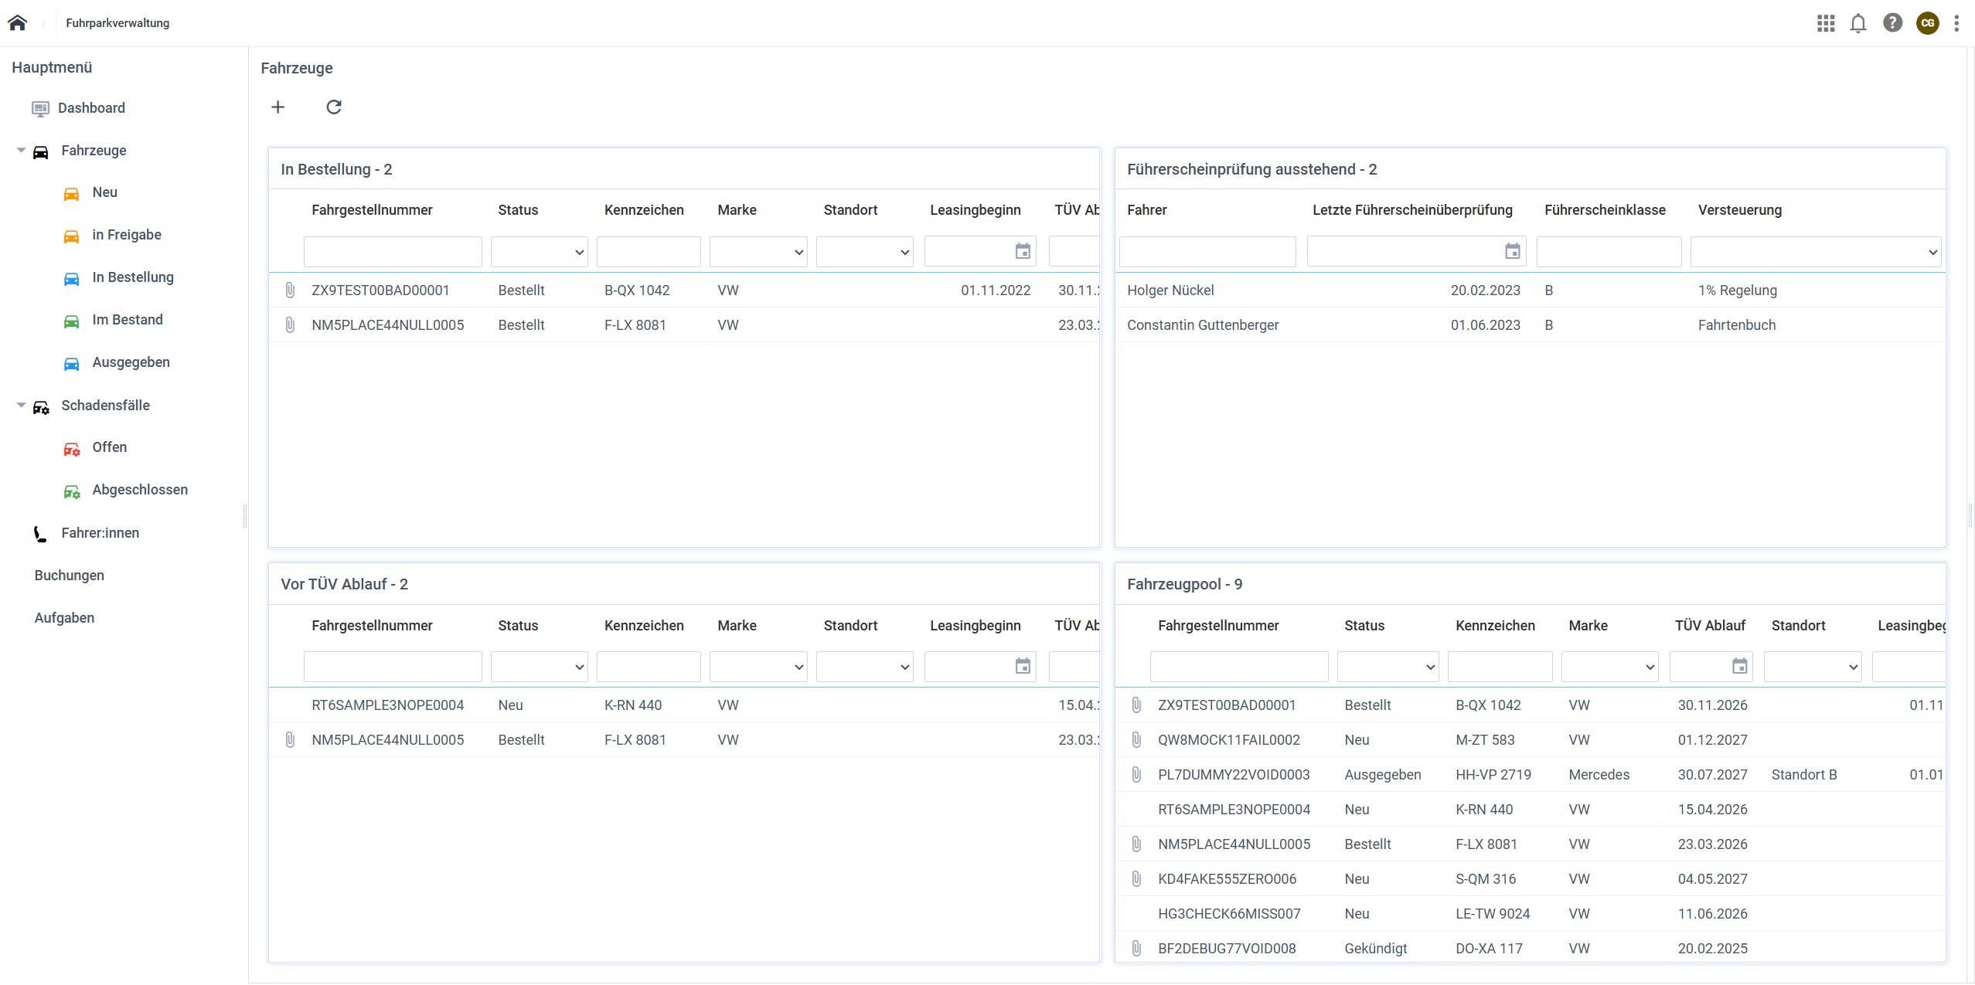Open Offen under Schadensfälle
1975x985 pixels.
pyautogui.click(x=110, y=447)
